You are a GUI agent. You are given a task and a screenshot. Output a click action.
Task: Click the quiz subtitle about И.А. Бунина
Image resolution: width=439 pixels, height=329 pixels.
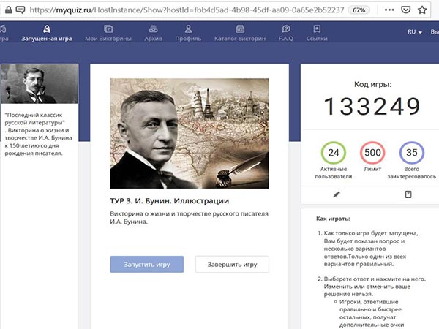point(189,218)
